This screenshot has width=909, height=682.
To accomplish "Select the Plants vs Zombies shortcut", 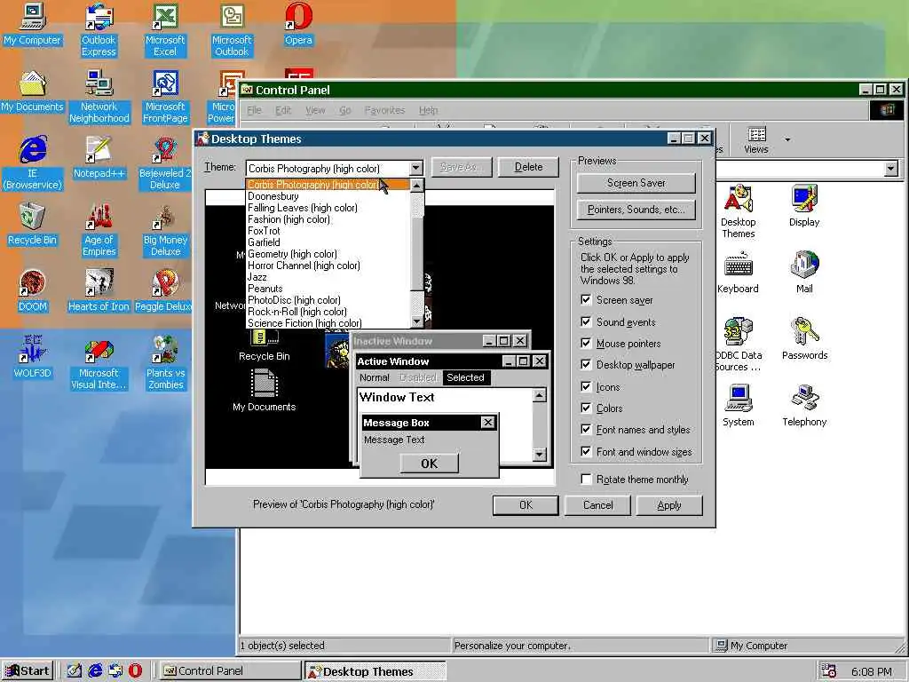I will pos(166,363).
